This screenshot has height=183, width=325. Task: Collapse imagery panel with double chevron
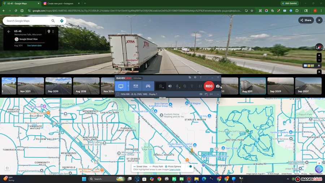coord(319,65)
